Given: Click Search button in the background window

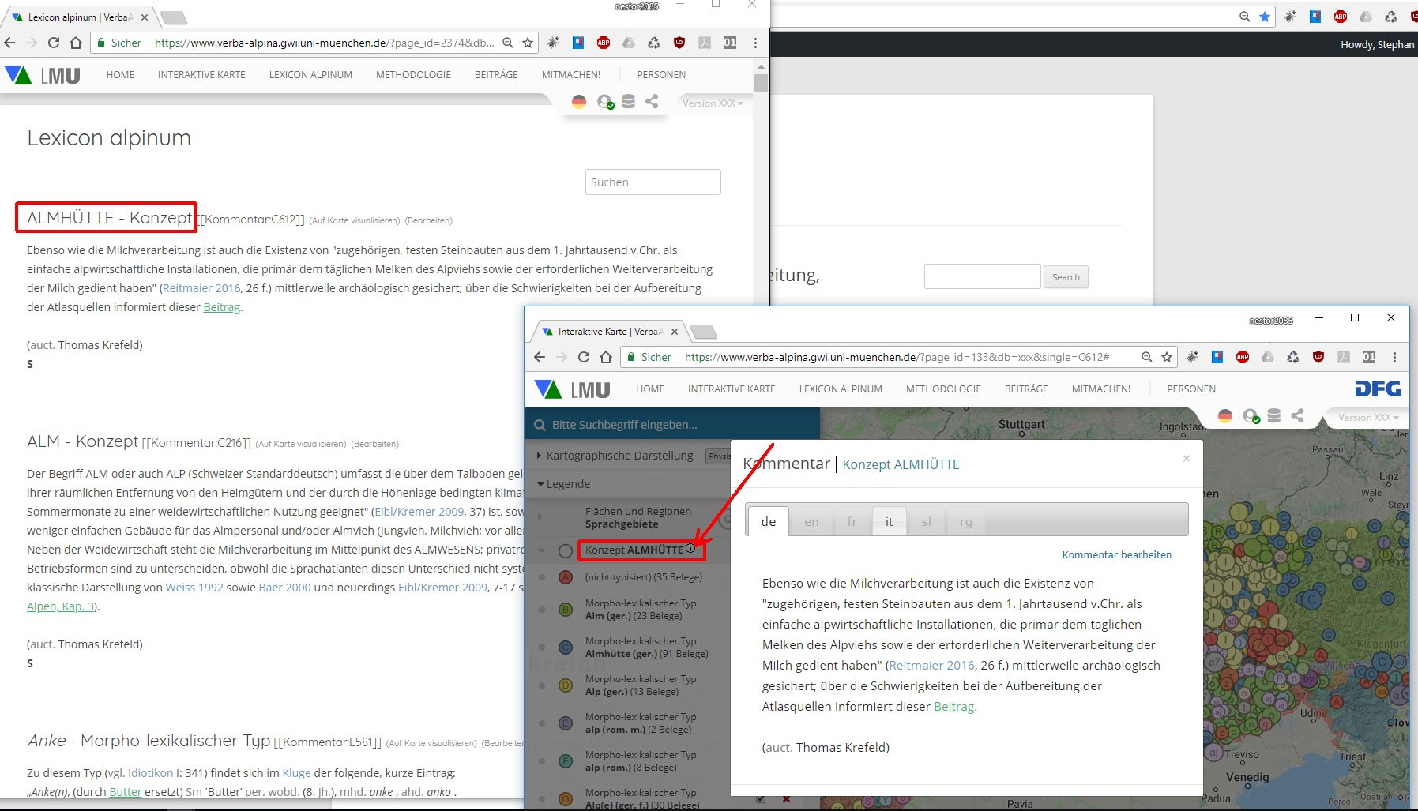Looking at the screenshot, I should pyautogui.click(x=1066, y=277).
